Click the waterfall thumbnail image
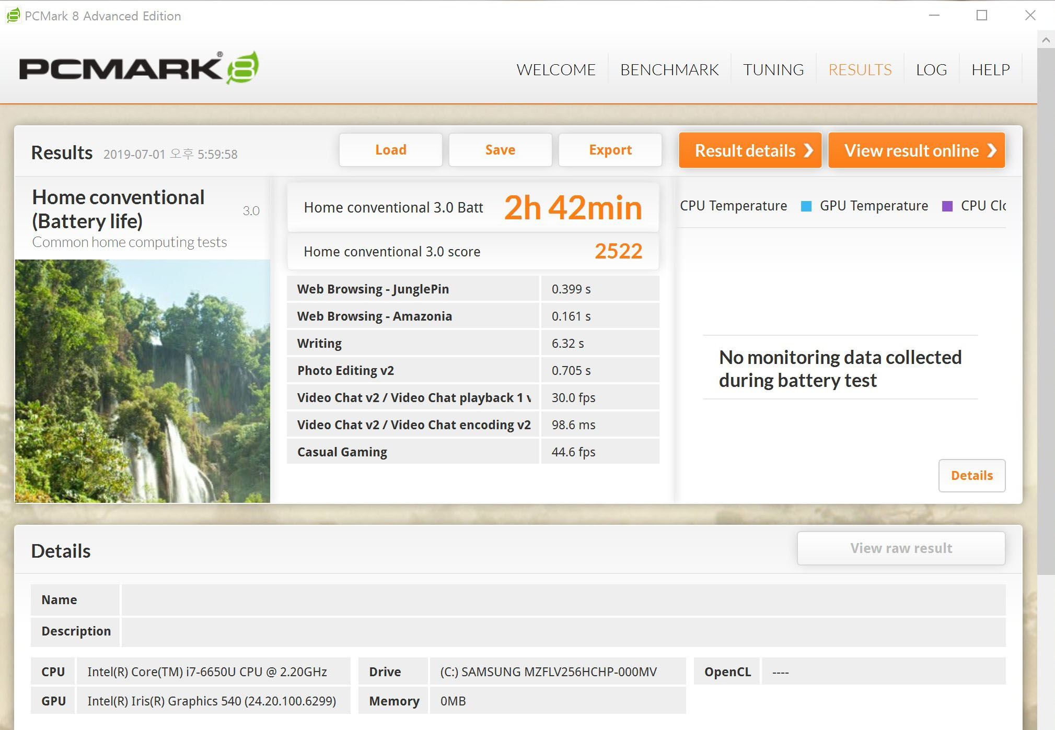The width and height of the screenshot is (1055, 730). [x=143, y=381]
